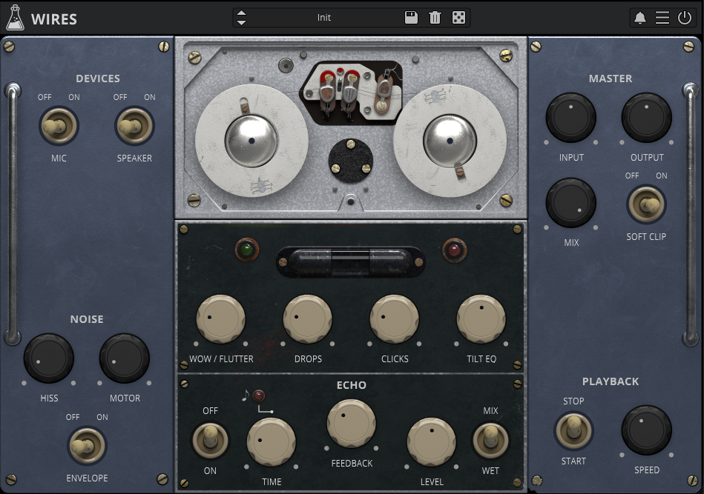The width and height of the screenshot is (704, 494).
Task: Flip the Echo off/on switch
Action: tap(210, 440)
